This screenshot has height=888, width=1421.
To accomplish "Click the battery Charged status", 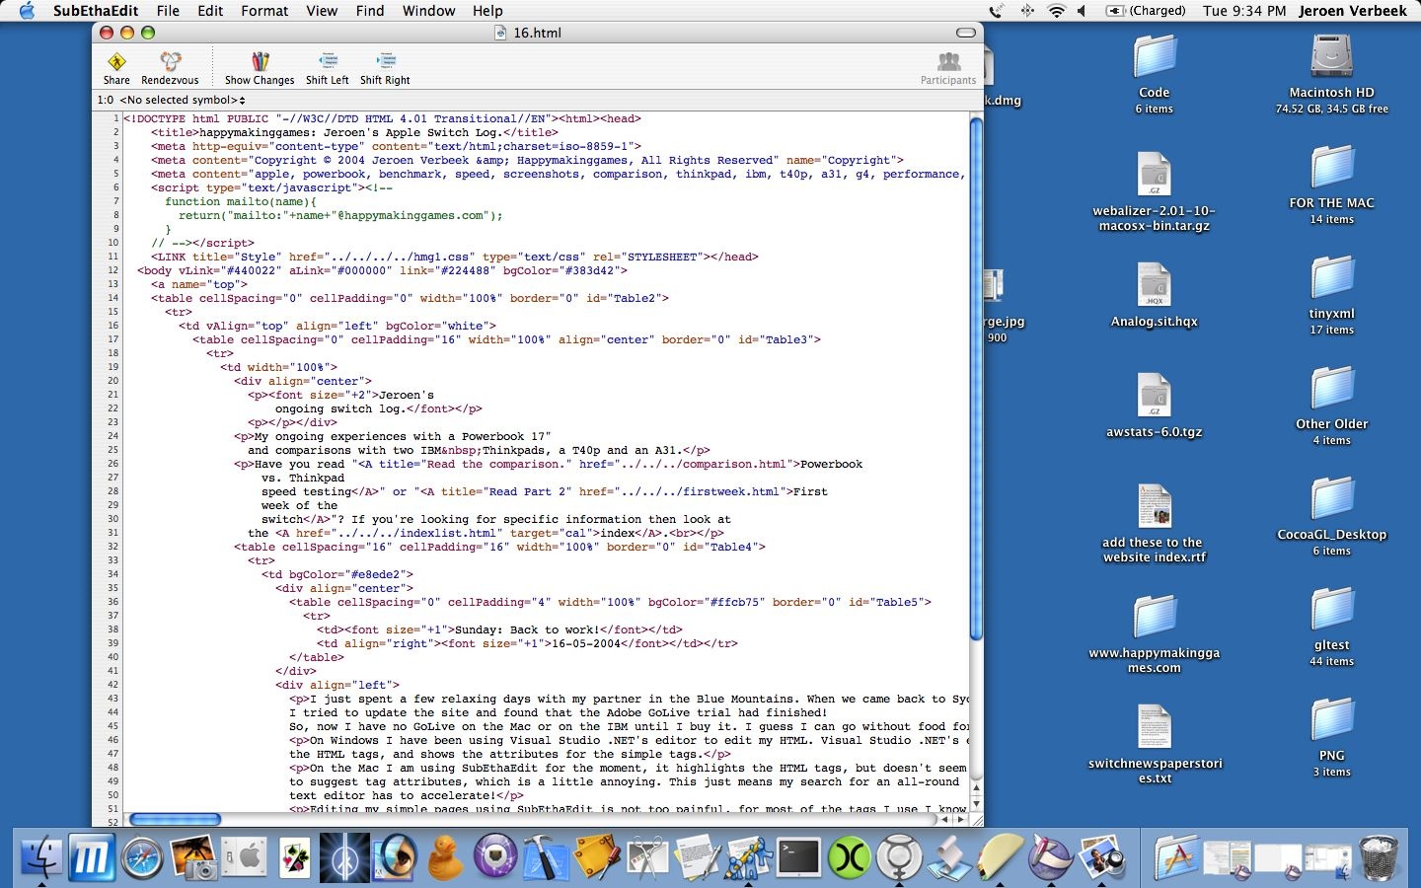I will 1146,11.
